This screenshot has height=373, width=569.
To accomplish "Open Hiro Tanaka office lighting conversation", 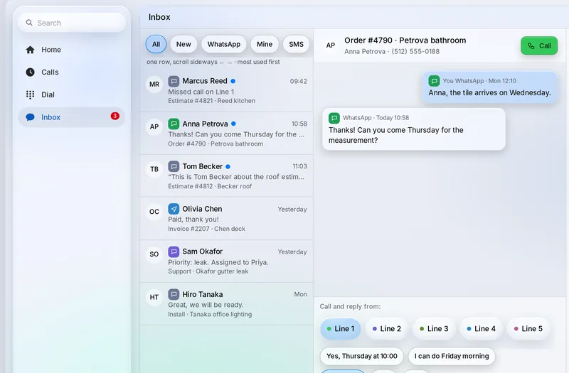I will pyautogui.click(x=226, y=304).
